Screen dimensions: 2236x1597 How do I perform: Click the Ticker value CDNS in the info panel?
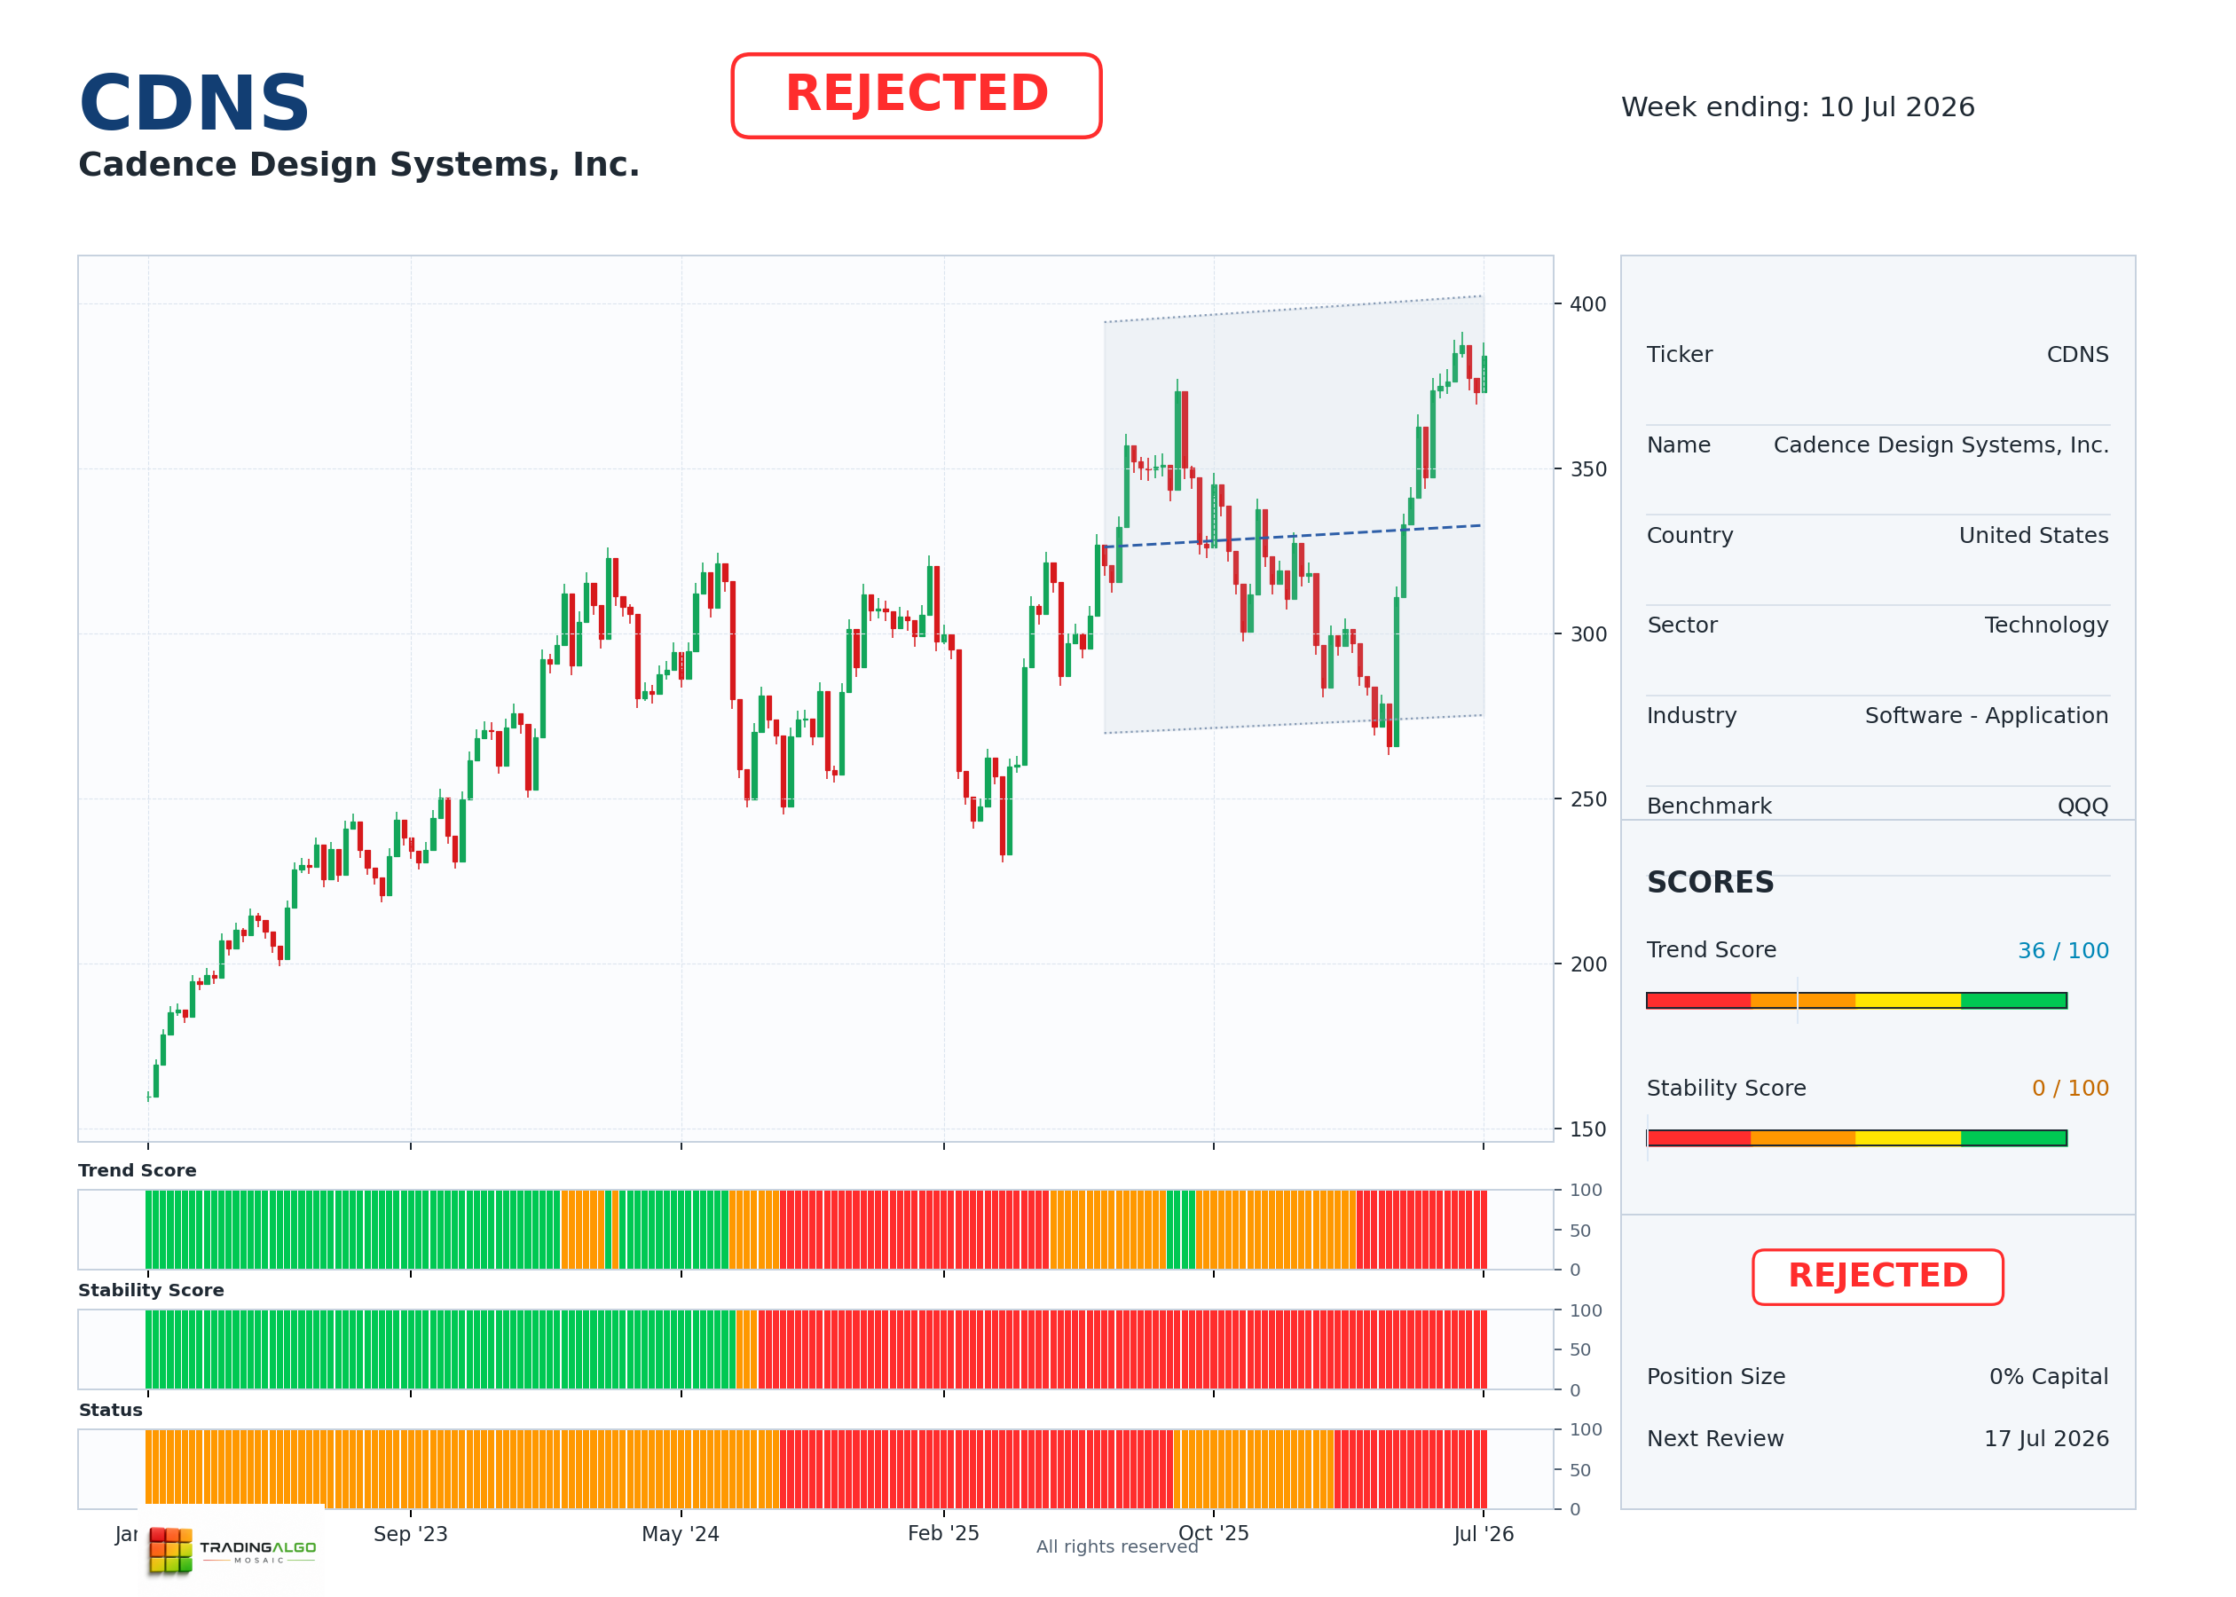[x=2076, y=354]
